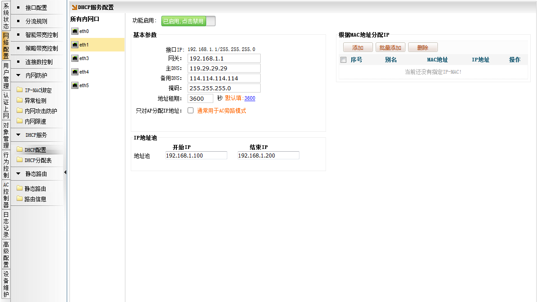Switch to 设备维护 vertical tab
The height and width of the screenshot is (302, 538).
tap(6, 284)
